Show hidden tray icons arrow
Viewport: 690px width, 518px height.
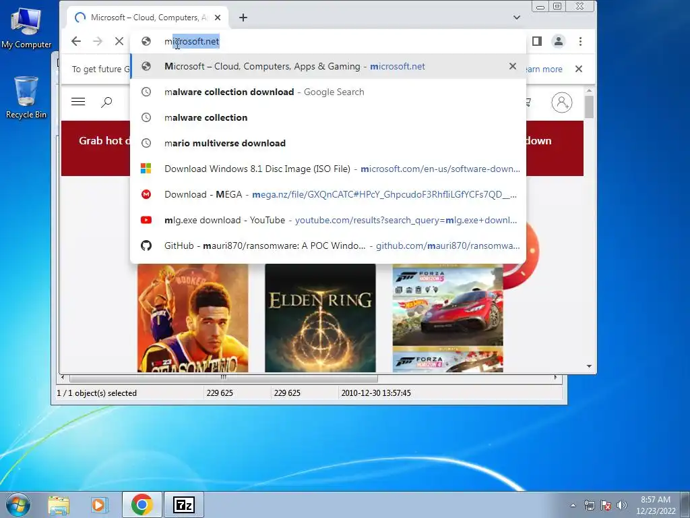coord(573,505)
